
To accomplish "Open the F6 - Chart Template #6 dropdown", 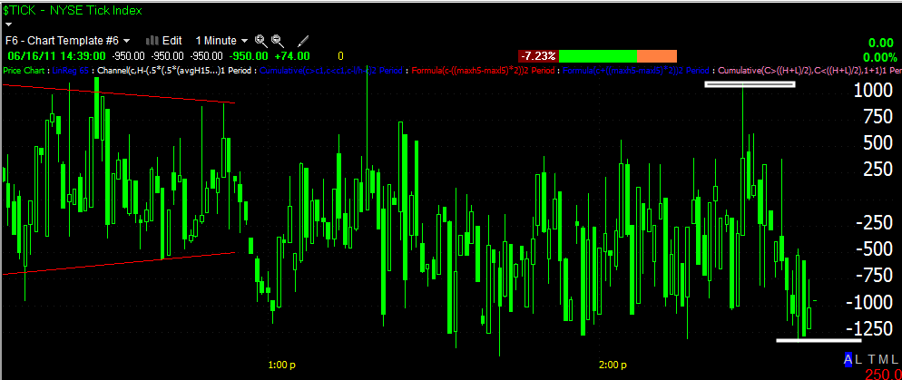I will pos(67,40).
